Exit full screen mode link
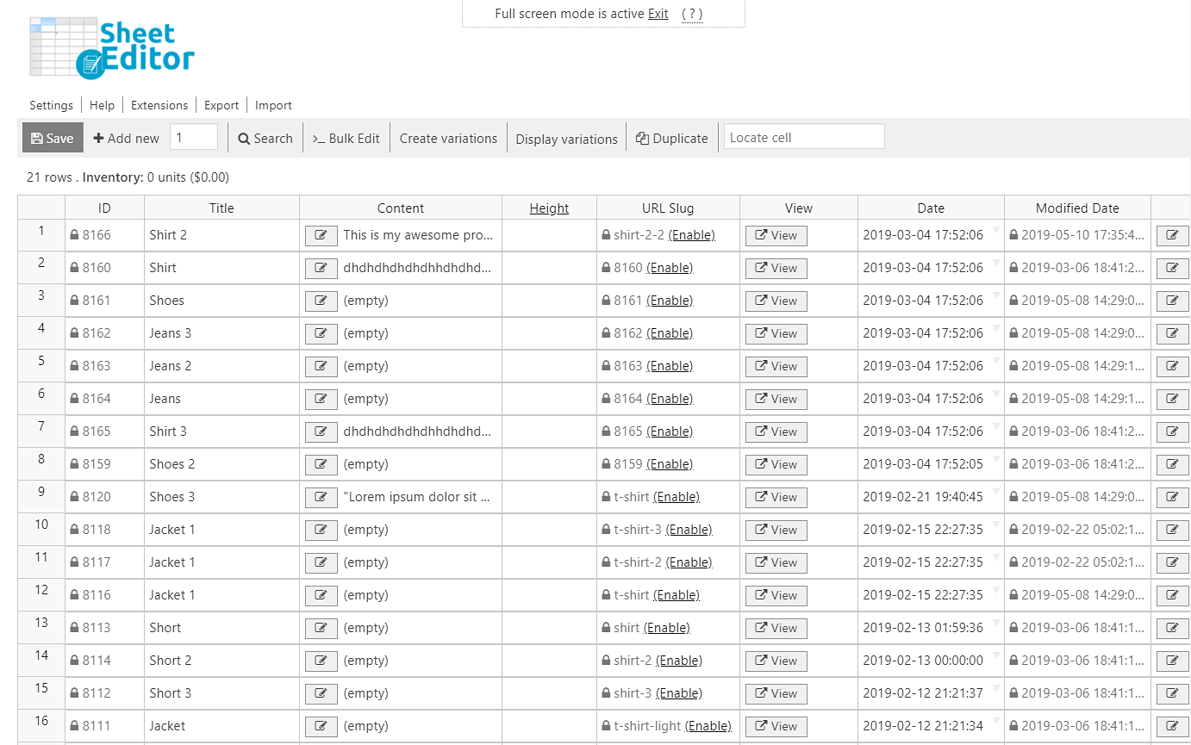The width and height of the screenshot is (1191, 745). click(658, 14)
